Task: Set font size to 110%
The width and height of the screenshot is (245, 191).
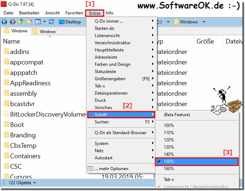Action: [197, 132]
